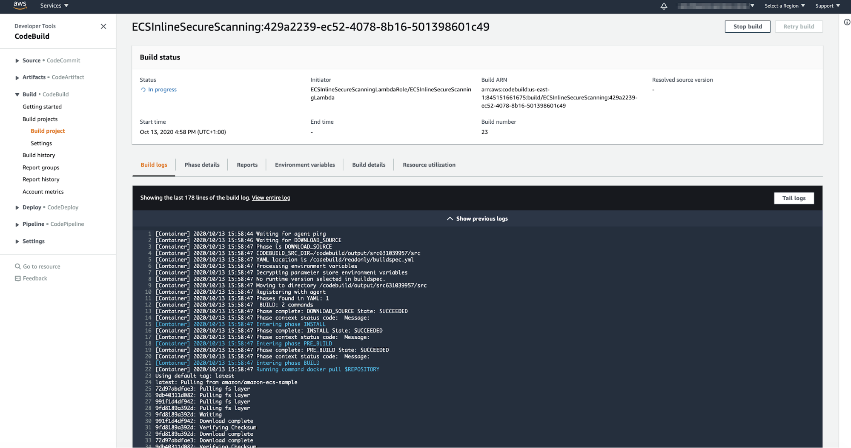Open the Reports tab

pyautogui.click(x=247, y=165)
